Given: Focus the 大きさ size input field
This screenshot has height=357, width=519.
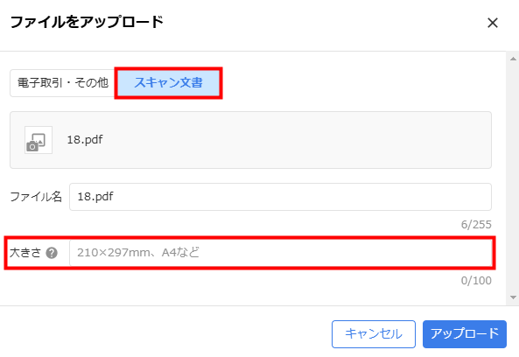Looking at the screenshot, I should (x=280, y=253).
